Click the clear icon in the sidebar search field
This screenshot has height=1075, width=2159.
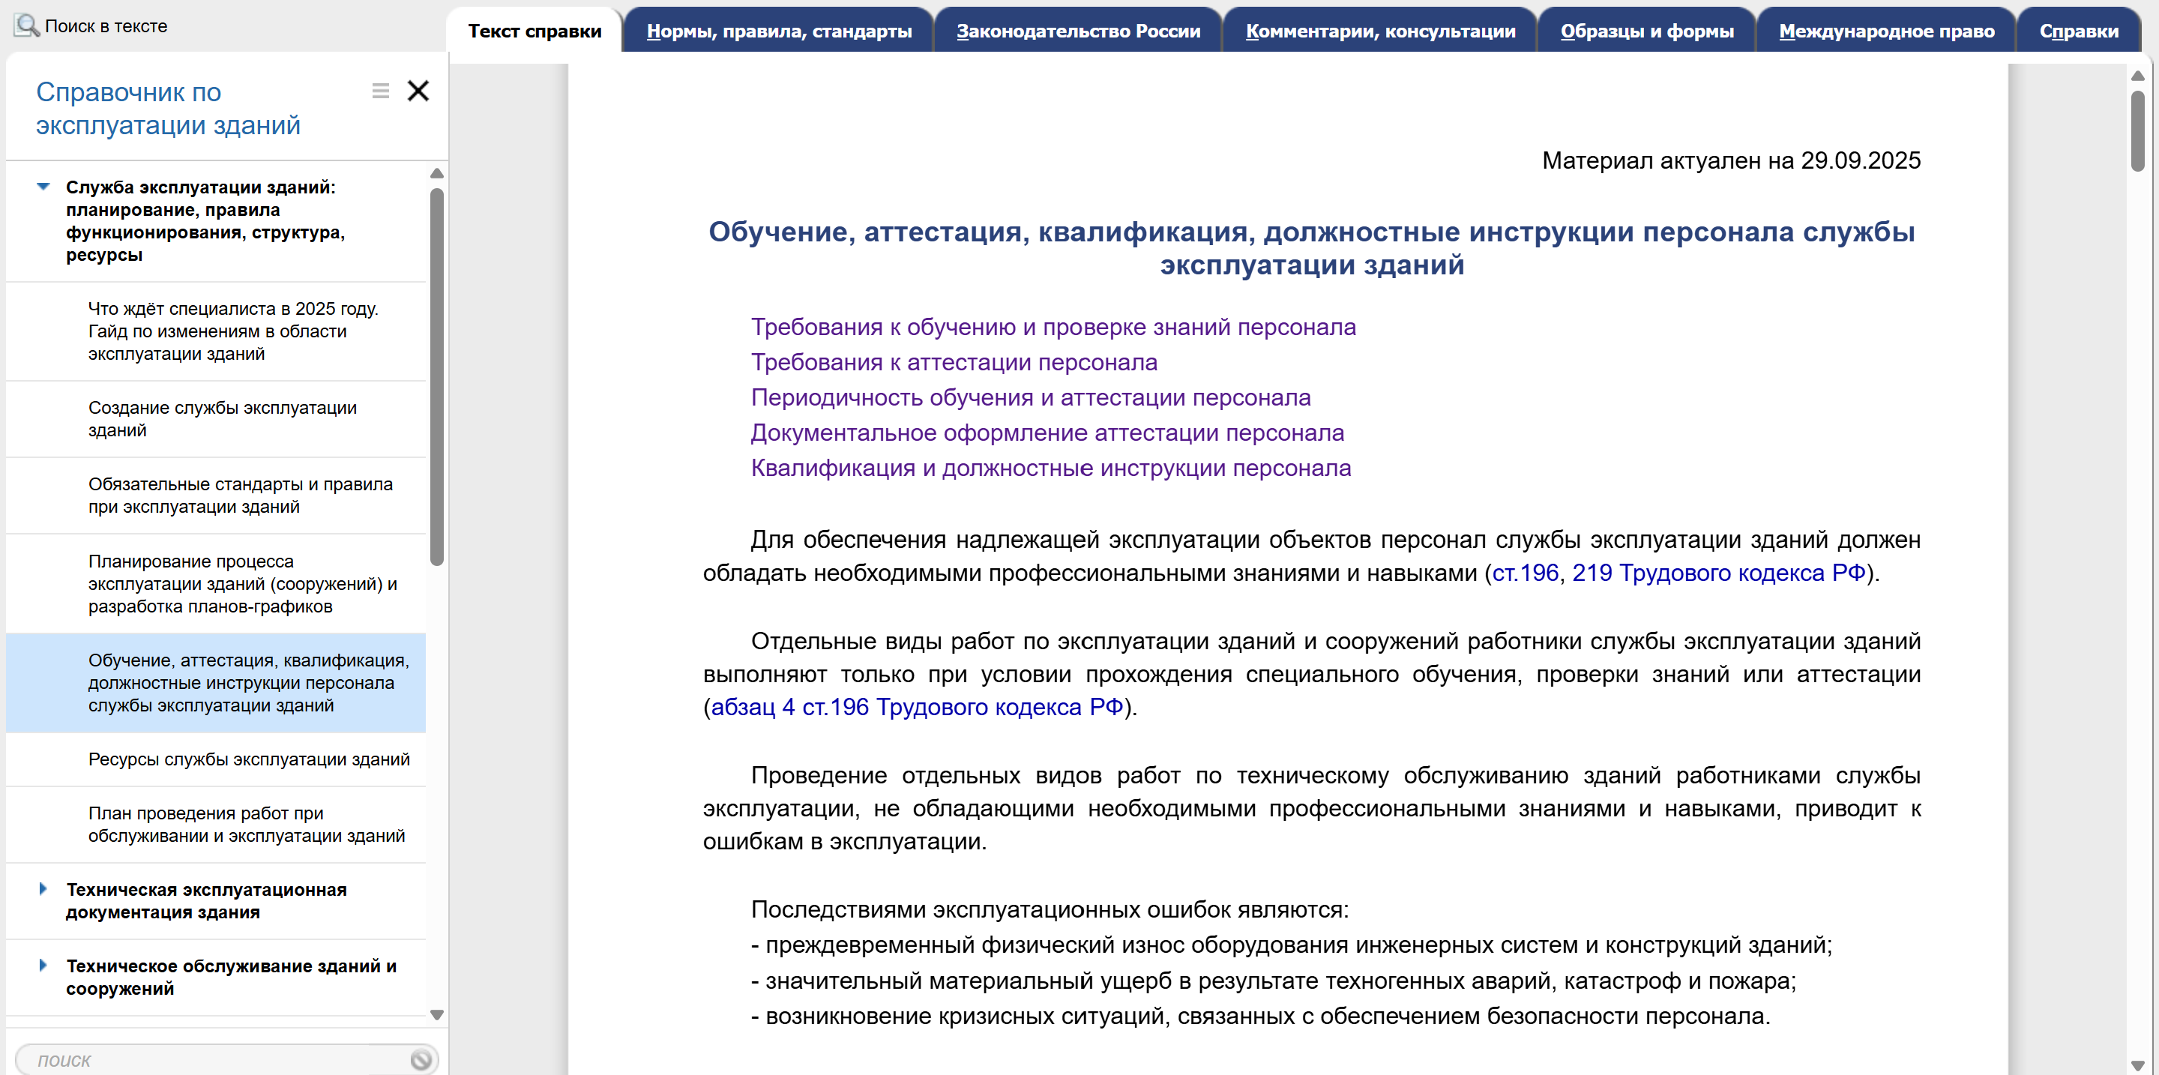tap(421, 1059)
